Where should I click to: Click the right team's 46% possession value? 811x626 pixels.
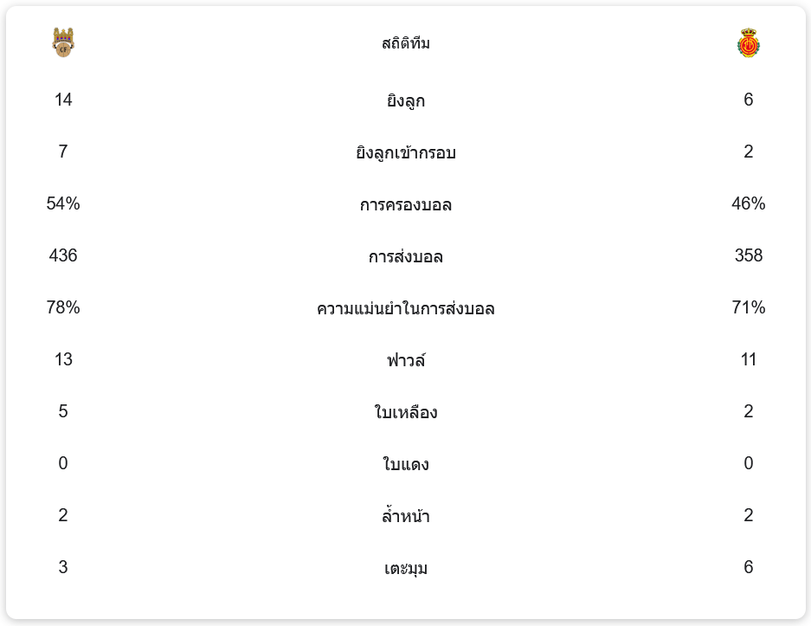[x=748, y=203]
